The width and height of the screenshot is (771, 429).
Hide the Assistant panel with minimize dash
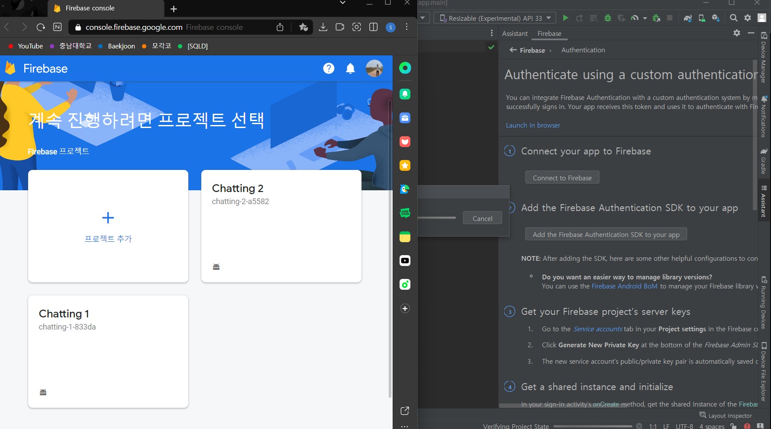[x=751, y=33]
